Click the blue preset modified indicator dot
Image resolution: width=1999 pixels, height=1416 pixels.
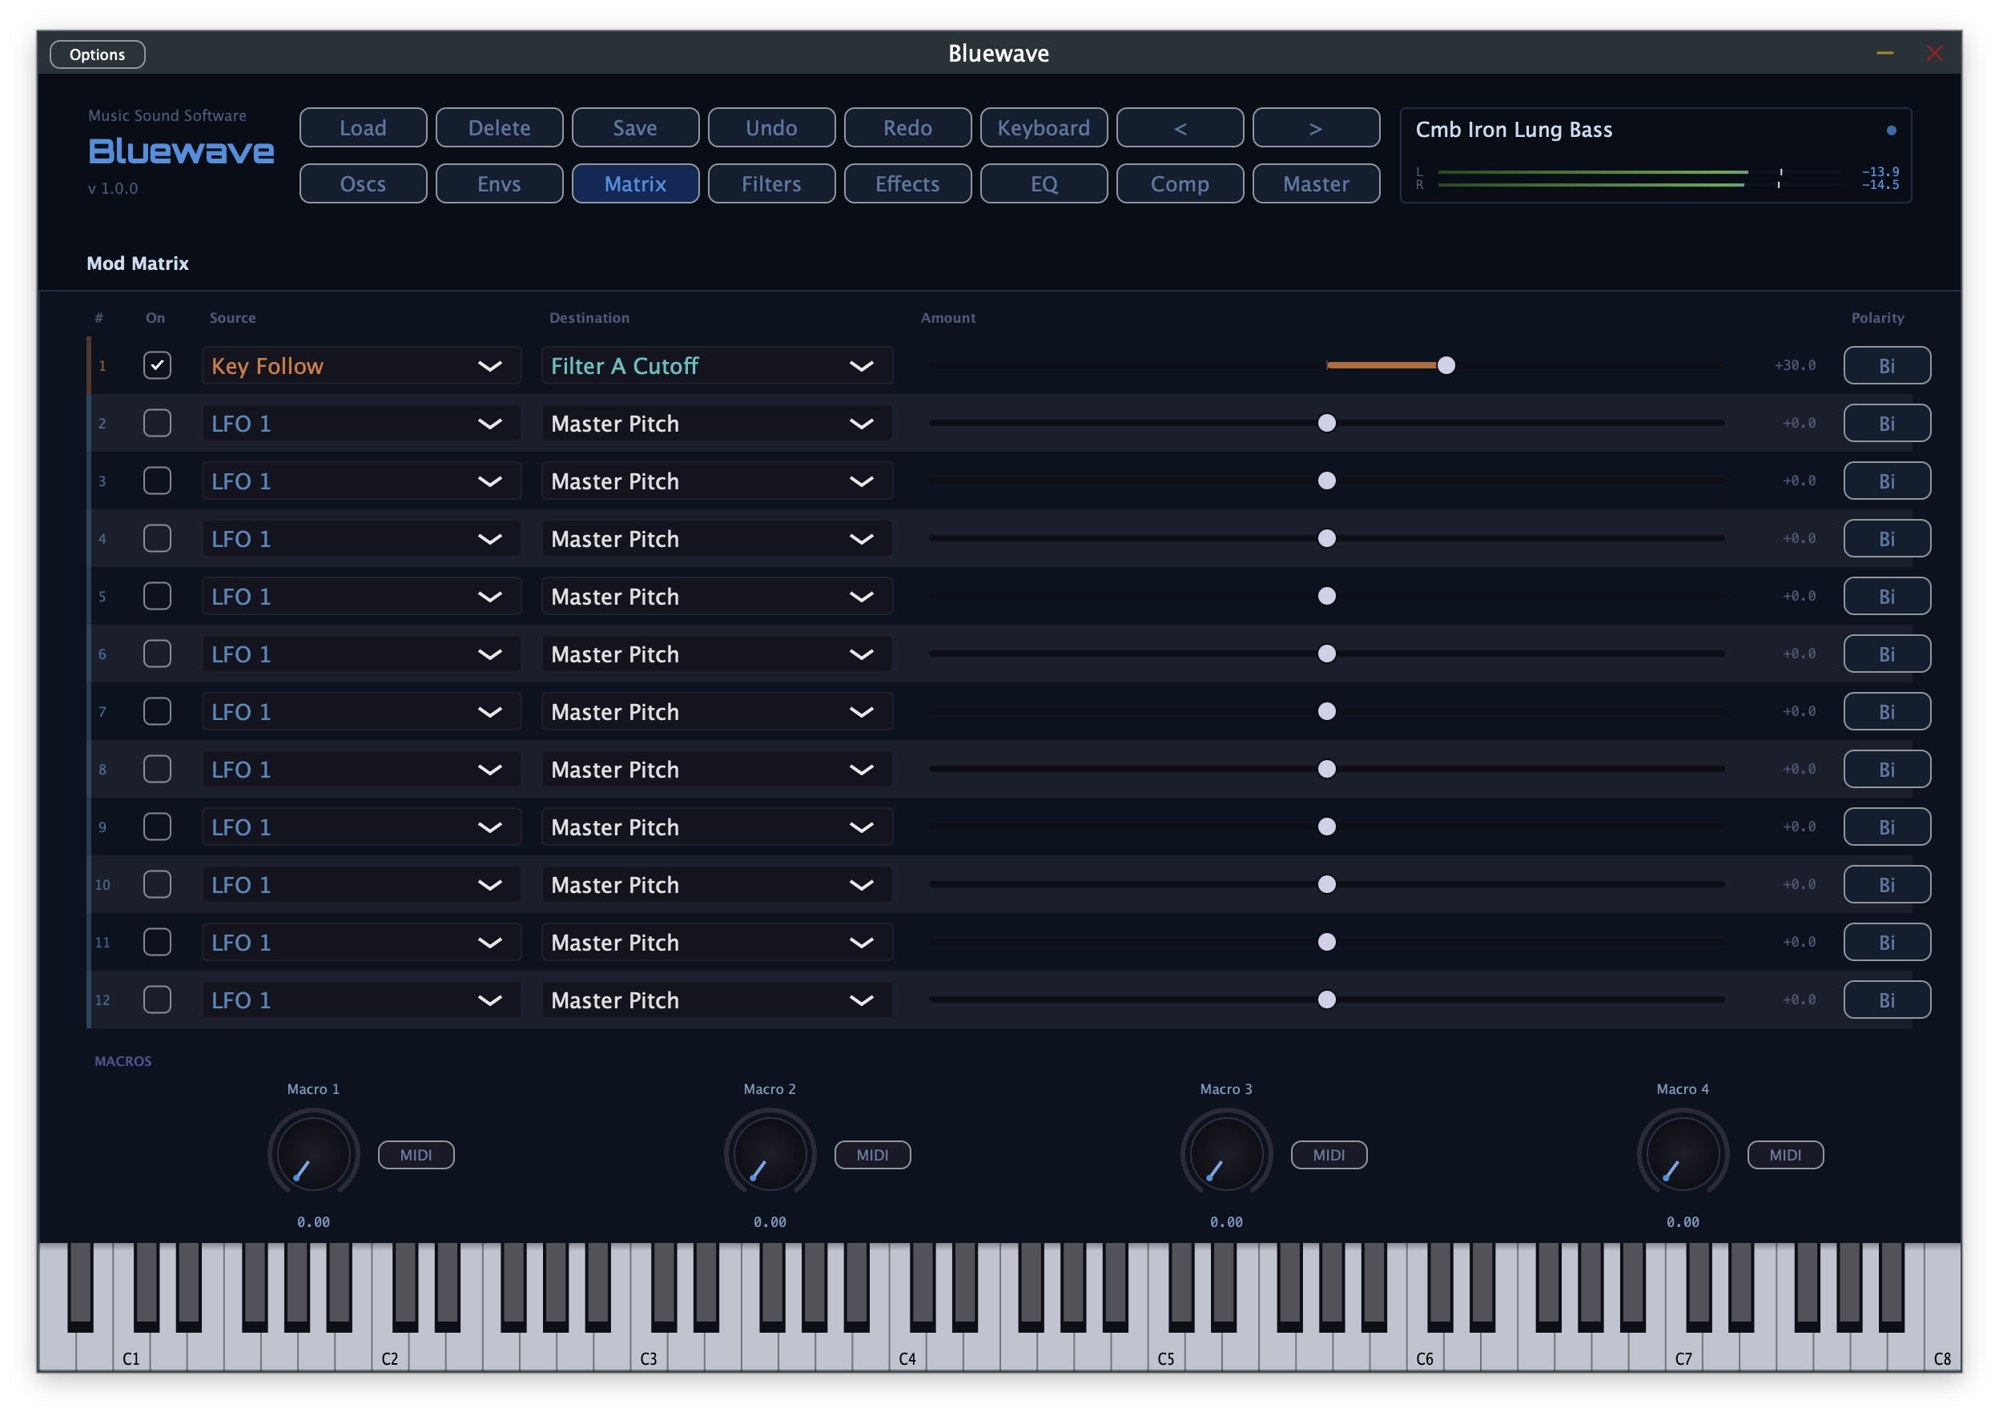[1891, 131]
